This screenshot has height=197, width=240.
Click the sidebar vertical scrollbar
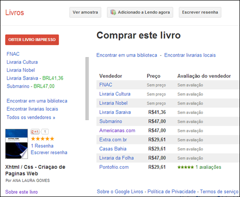(87, 89)
